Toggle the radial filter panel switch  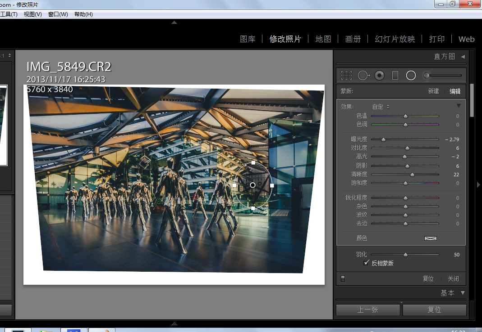(x=343, y=278)
